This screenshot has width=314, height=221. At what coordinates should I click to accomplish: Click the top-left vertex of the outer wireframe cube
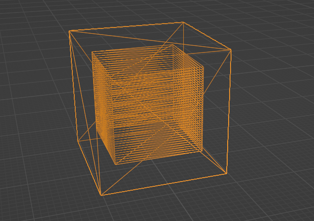pos(69,31)
